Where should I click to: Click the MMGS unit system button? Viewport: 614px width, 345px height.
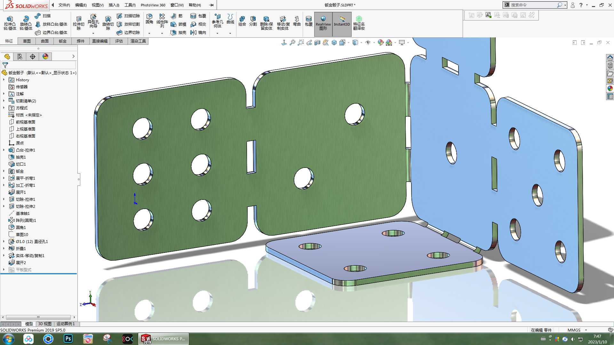pos(574,330)
